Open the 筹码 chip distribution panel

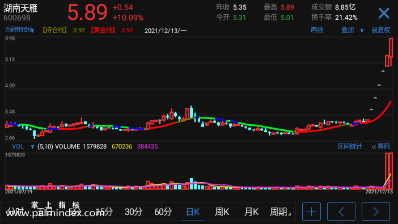point(383,146)
